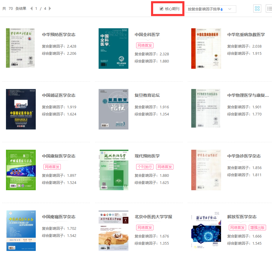Image resolution: width=272 pixels, height=253 pixels.
Task: Open the 按复合影响因子排序 sort dropdown
Action: [211, 9]
